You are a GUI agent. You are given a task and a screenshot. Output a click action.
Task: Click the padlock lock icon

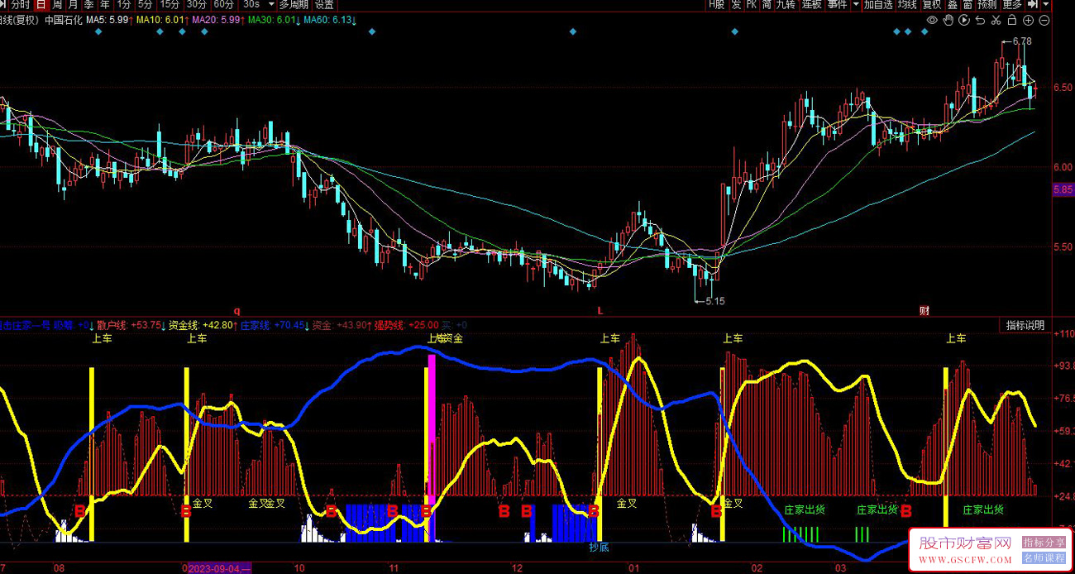(1011, 20)
